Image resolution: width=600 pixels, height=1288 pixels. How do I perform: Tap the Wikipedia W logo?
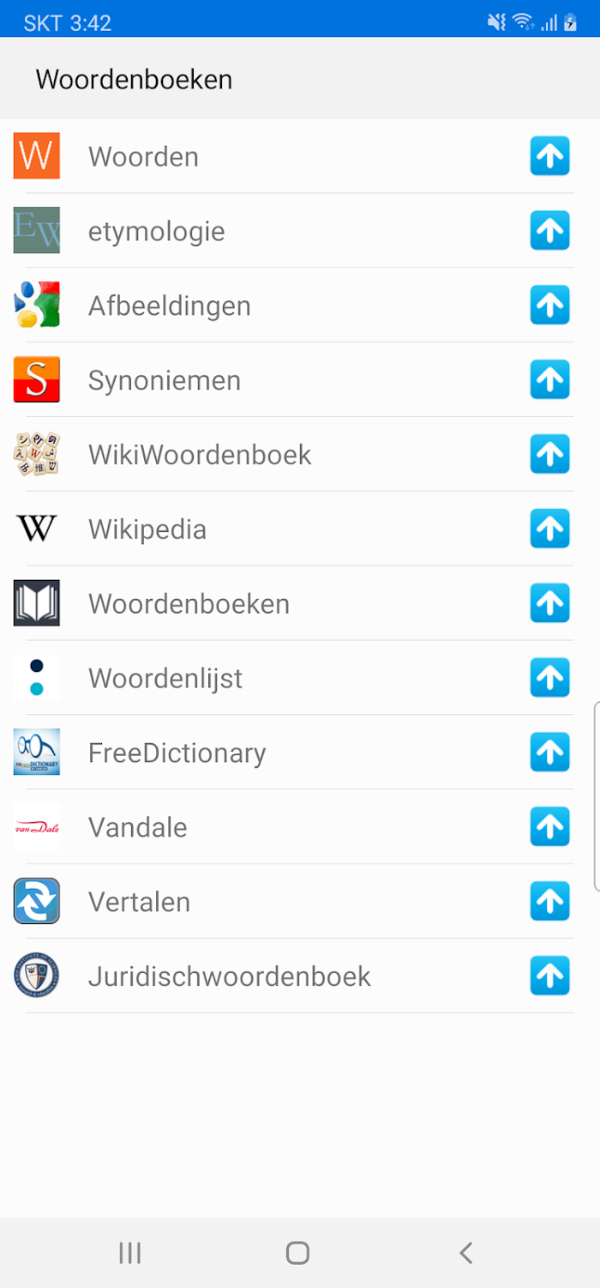[37, 529]
